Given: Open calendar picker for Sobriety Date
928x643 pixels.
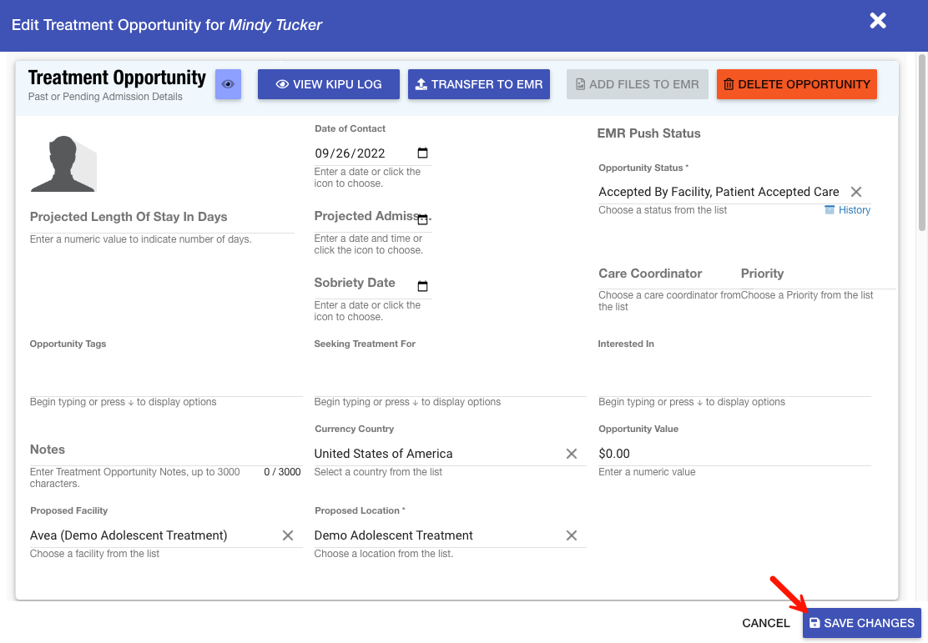Looking at the screenshot, I should click(x=422, y=286).
